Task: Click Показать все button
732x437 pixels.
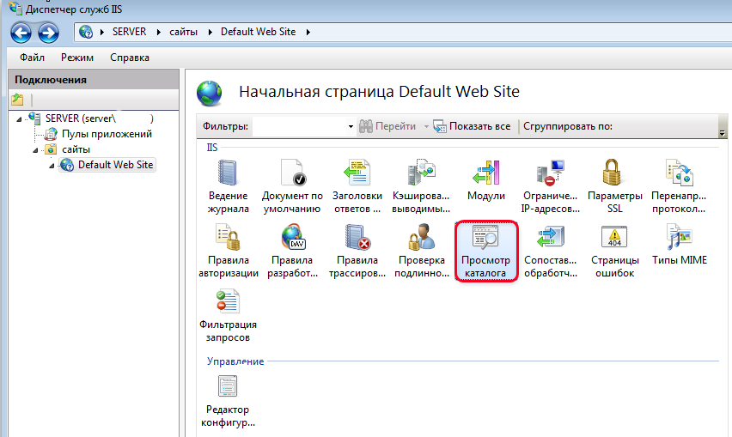Action: coord(472,126)
